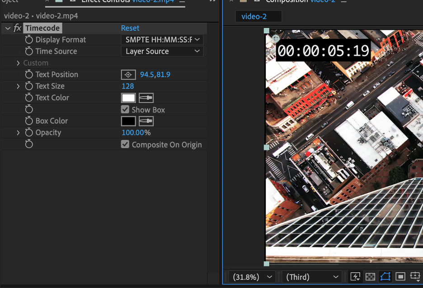Viewport: 423px width, 288px height.
Task: Toggle Show Box stopwatch
Action: click(x=29, y=109)
